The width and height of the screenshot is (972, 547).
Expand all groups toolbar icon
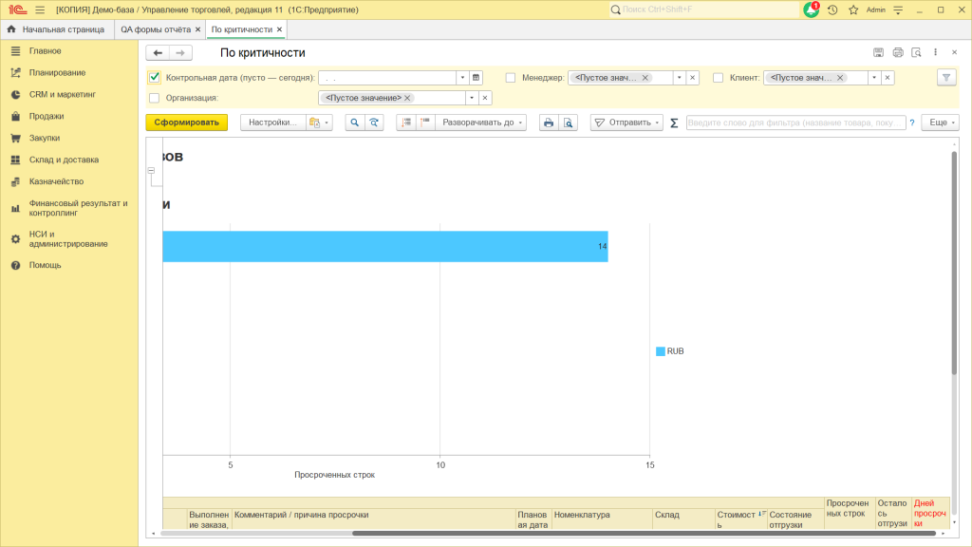(425, 123)
